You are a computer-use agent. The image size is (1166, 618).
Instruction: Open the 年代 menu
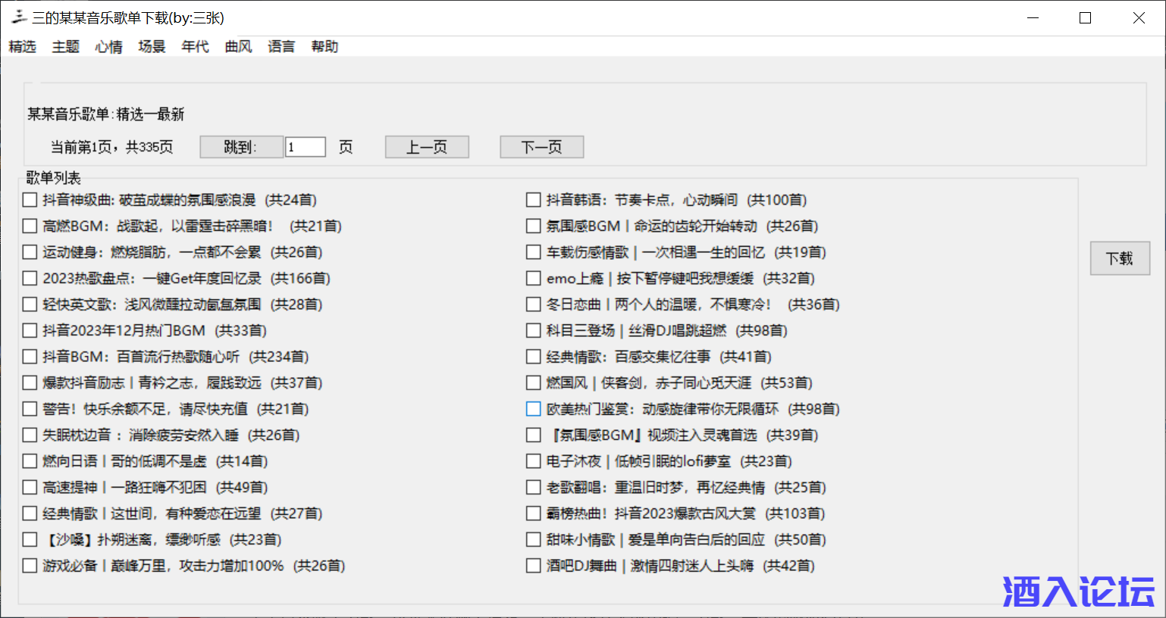(195, 47)
